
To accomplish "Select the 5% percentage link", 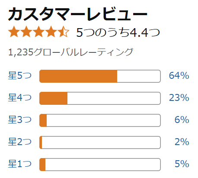I will pyautogui.click(x=182, y=164).
